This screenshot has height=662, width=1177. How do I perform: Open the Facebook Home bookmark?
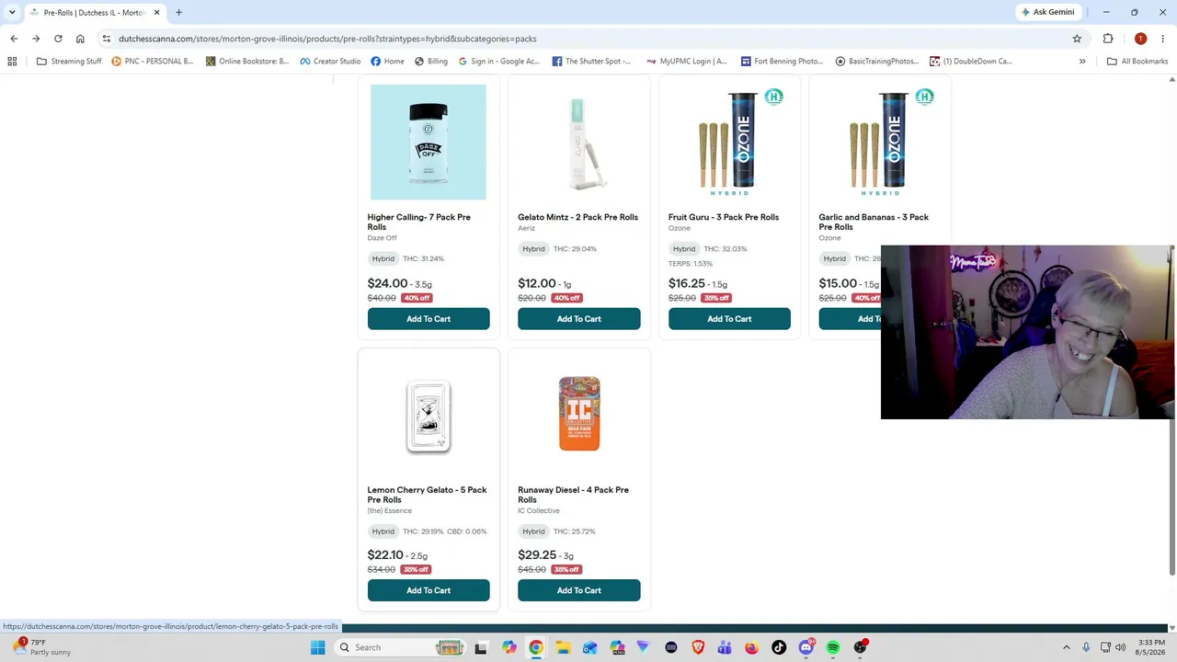(387, 62)
